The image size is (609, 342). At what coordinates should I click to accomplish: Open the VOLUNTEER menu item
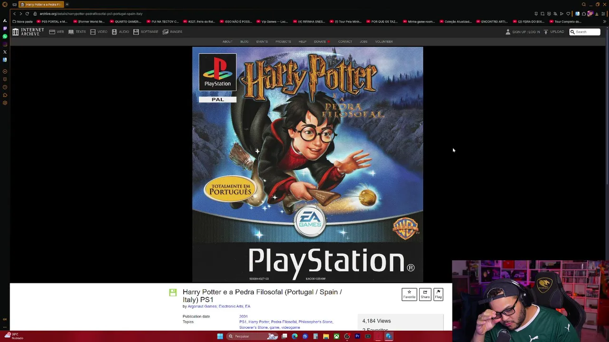[x=384, y=42]
